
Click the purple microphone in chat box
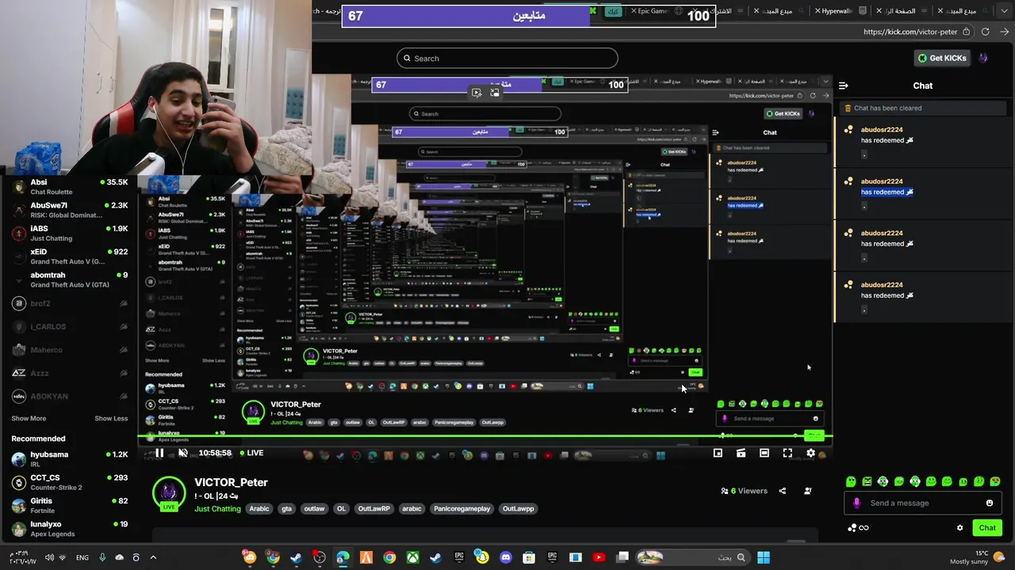click(x=856, y=503)
